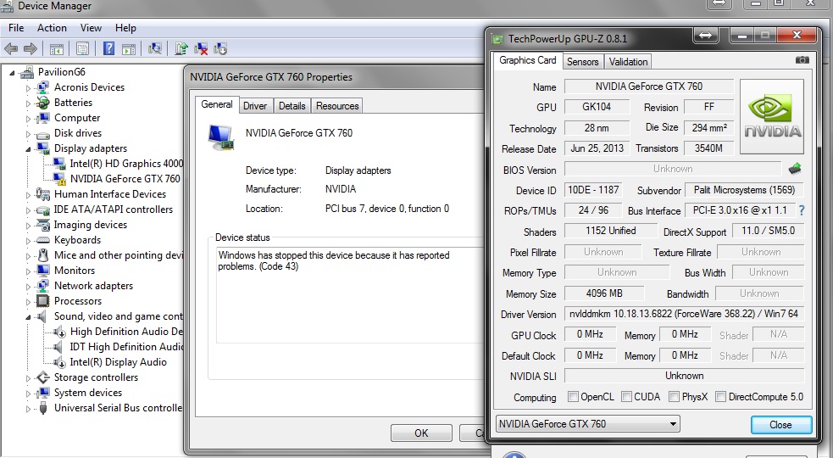Select Intel(R) HD Graphics 4000 in tree
This screenshot has width=833, height=458.
pyautogui.click(x=126, y=164)
